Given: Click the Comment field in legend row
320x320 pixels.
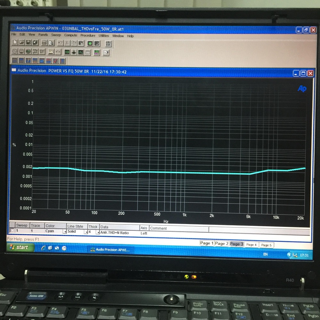Looking at the screenshot, I should pyautogui.click(x=179, y=234).
